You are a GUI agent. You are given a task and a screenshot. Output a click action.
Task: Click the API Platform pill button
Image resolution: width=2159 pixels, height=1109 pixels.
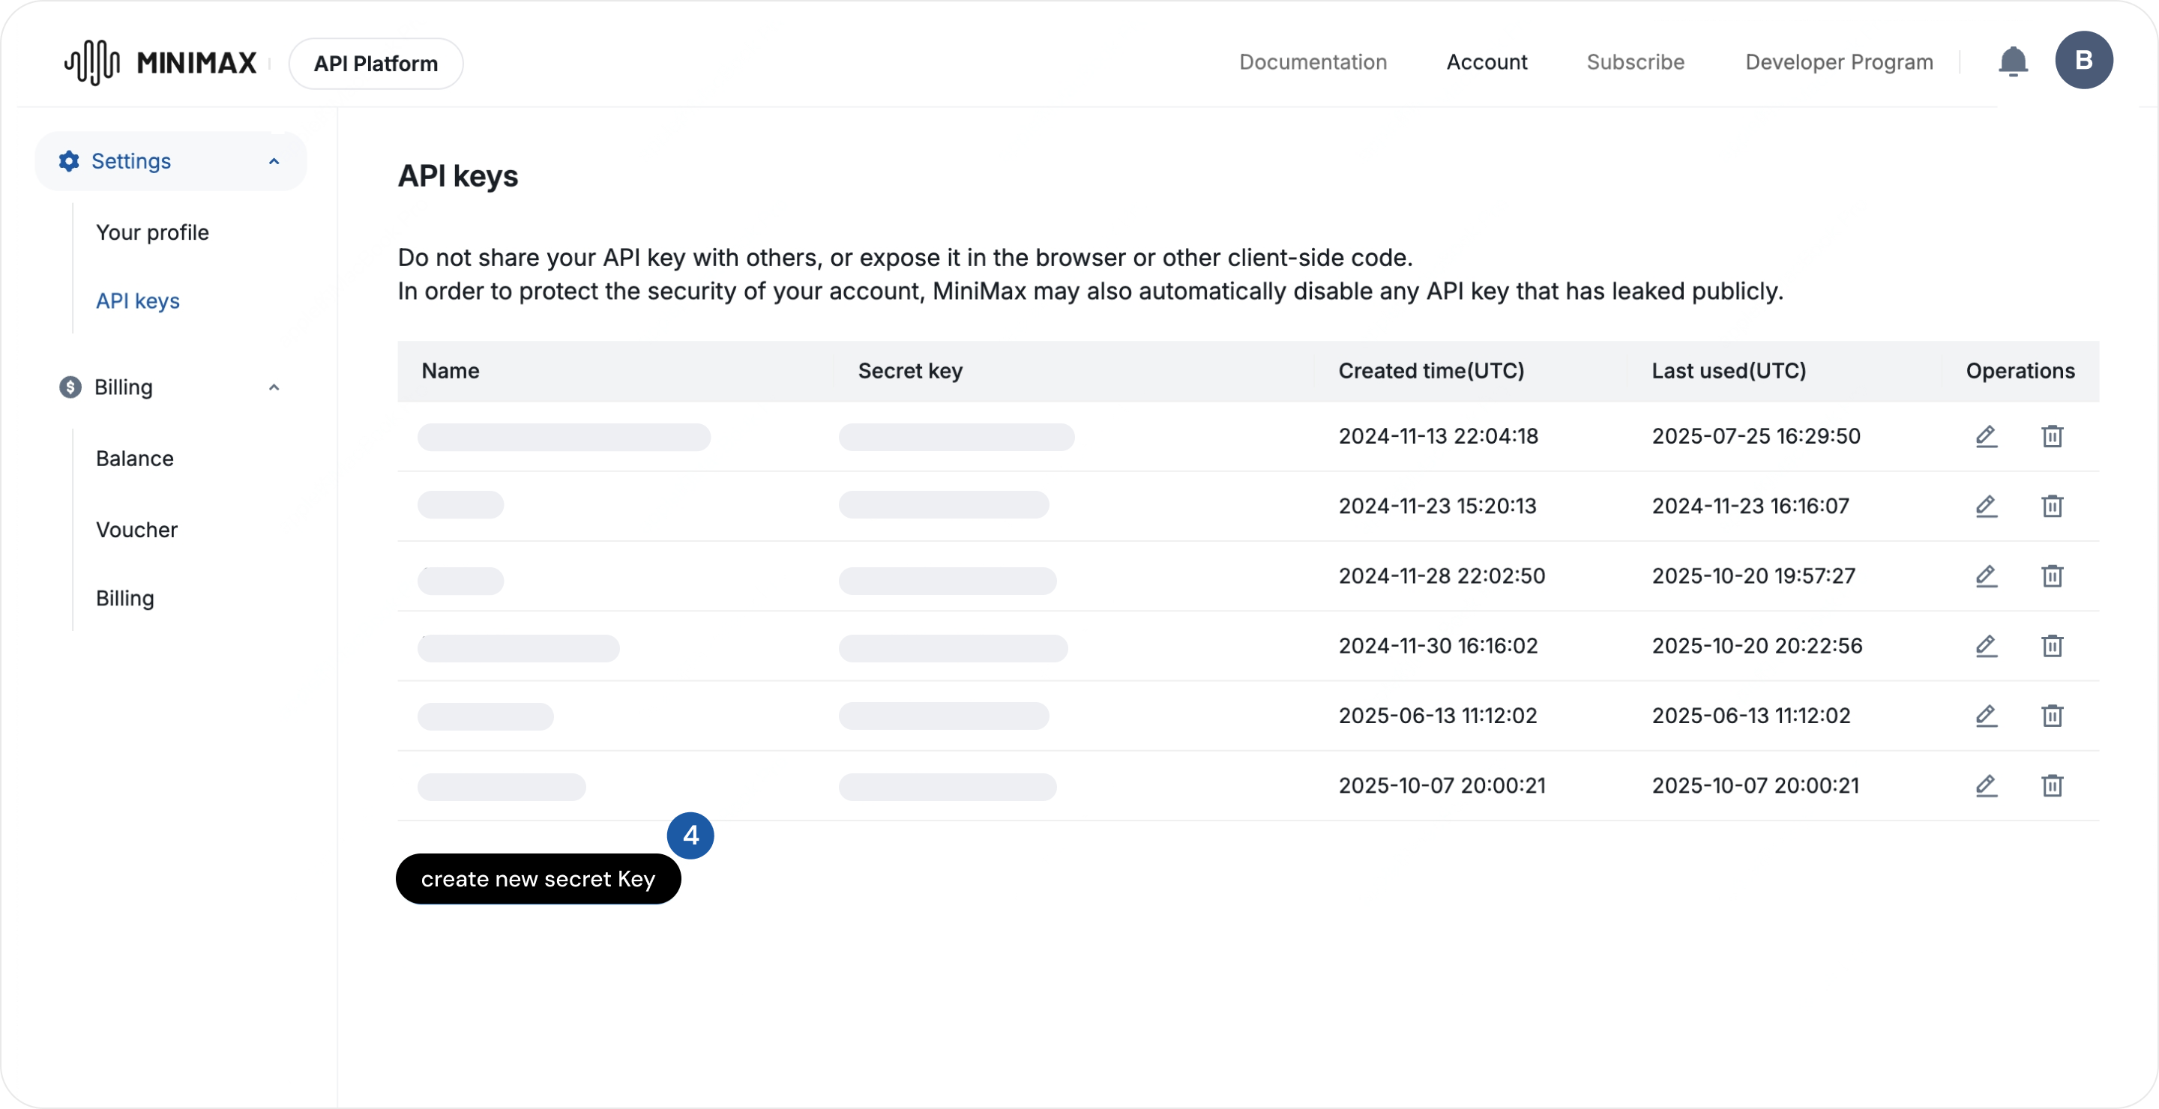(x=376, y=64)
